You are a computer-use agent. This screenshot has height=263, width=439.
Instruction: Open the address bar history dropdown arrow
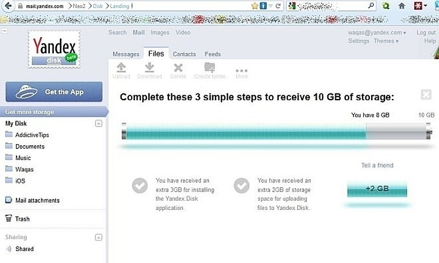coord(271,6)
